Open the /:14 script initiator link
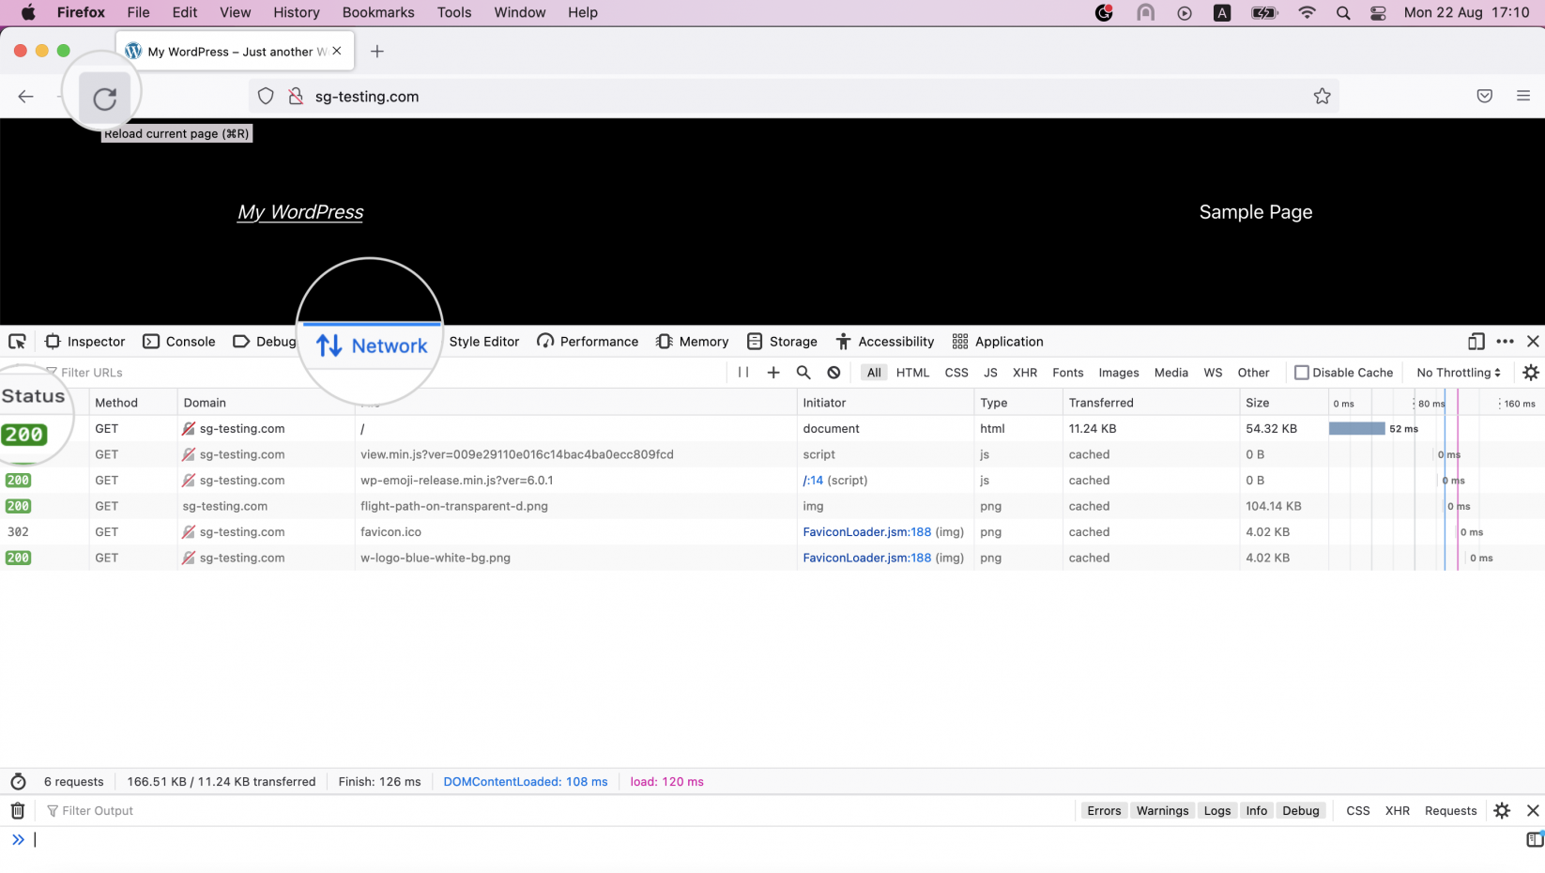This screenshot has width=1545, height=873. coord(813,480)
